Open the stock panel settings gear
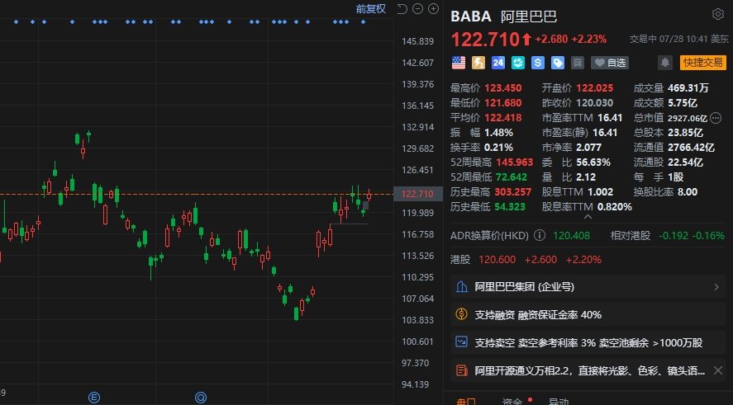This screenshot has width=733, height=405. tap(717, 15)
